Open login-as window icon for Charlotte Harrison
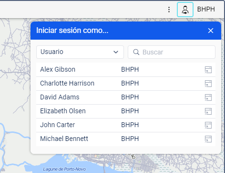The image size is (225, 173). tap(208, 84)
